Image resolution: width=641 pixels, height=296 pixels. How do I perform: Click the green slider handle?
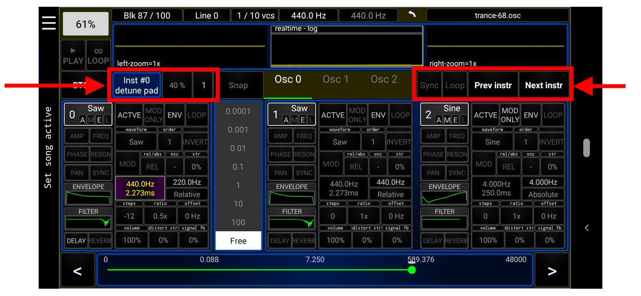[x=412, y=269]
